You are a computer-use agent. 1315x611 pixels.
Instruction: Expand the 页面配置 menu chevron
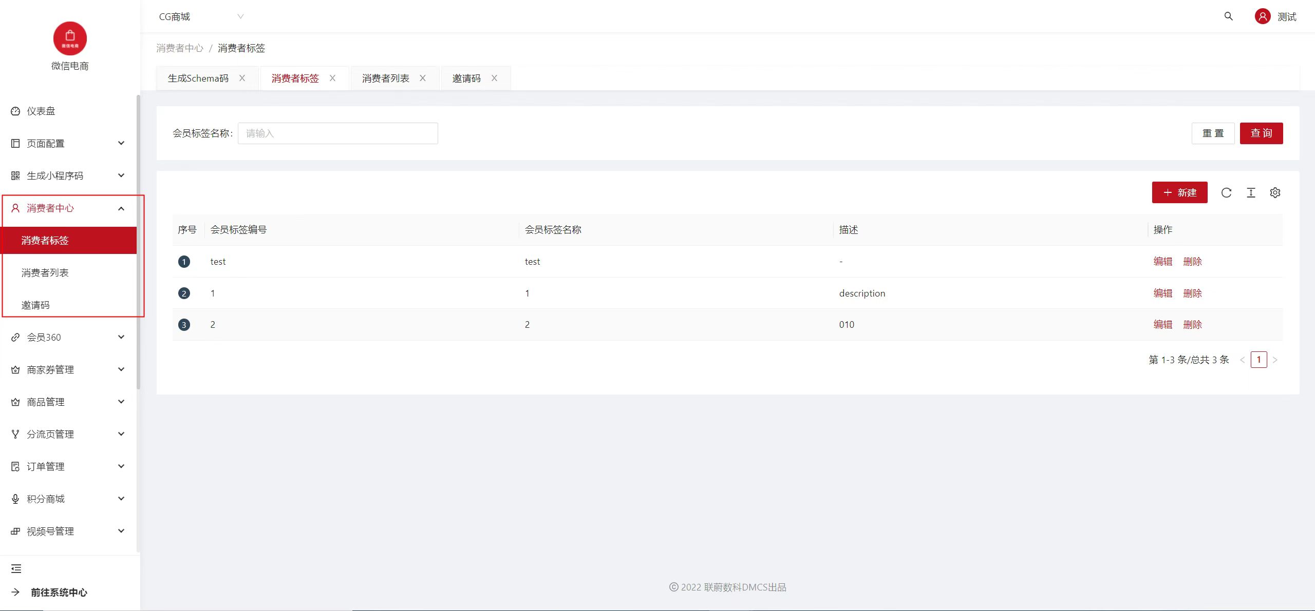pyautogui.click(x=121, y=143)
